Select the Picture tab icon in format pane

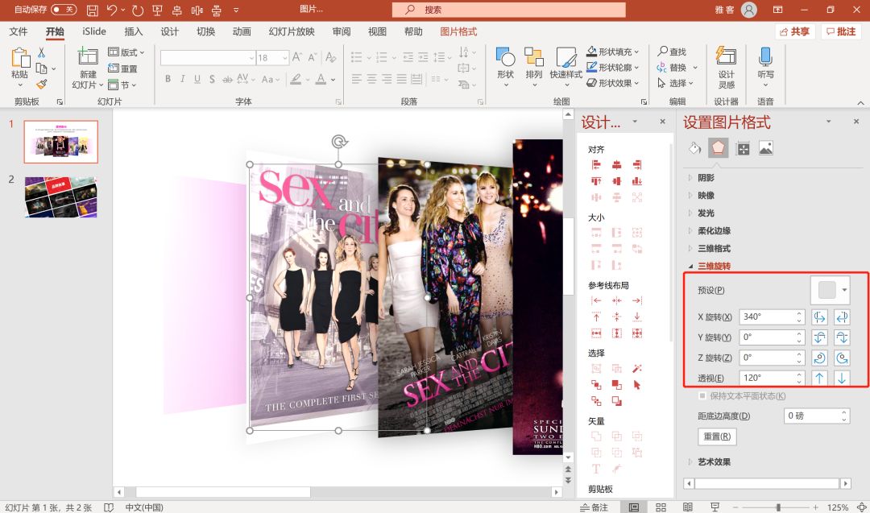click(766, 148)
